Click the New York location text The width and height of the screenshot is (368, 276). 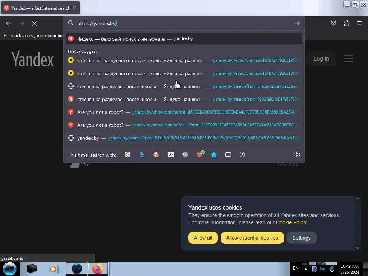[288, 165]
